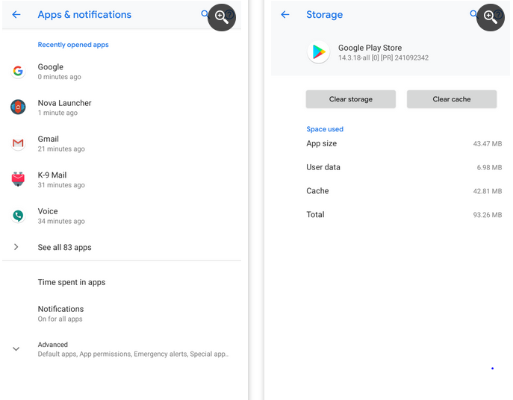Zoom overlay on Storage screen
The width and height of the screenshot is (513, 400).
coord(491,17)
